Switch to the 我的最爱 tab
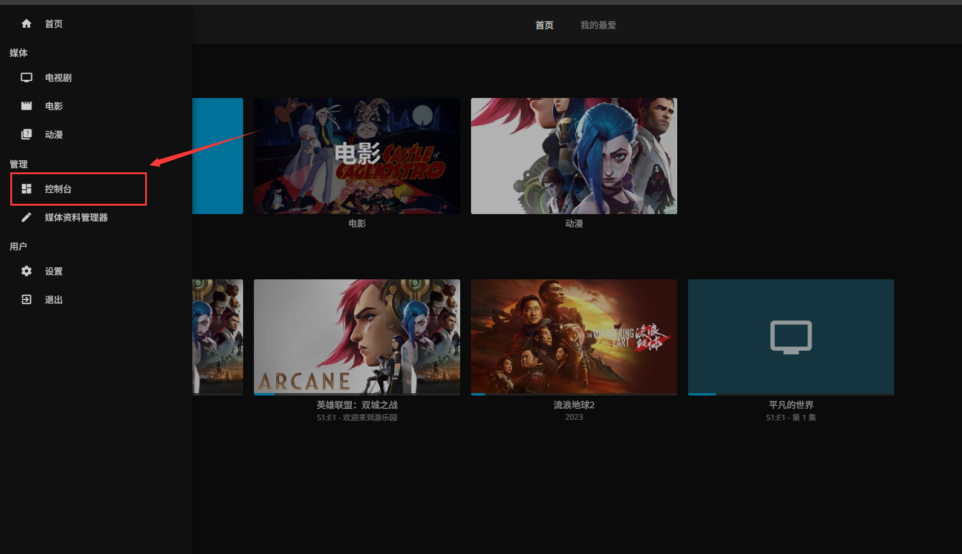 (x=598, y=25)
